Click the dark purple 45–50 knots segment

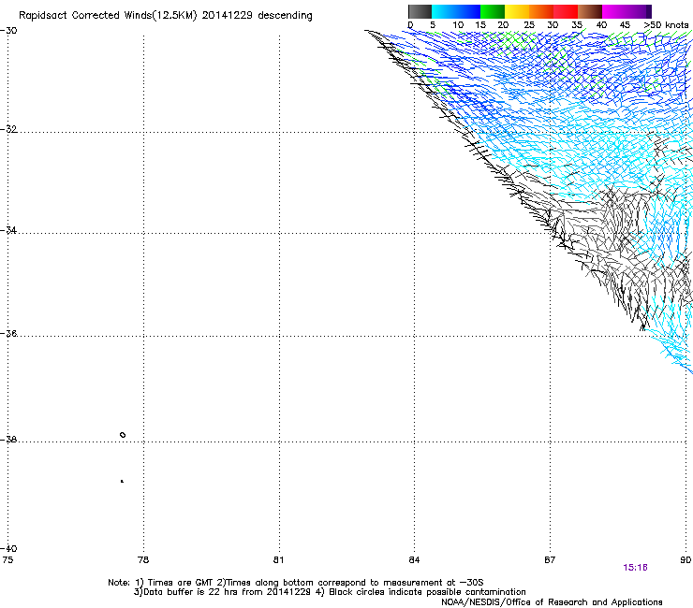click(x=639, y=11)
